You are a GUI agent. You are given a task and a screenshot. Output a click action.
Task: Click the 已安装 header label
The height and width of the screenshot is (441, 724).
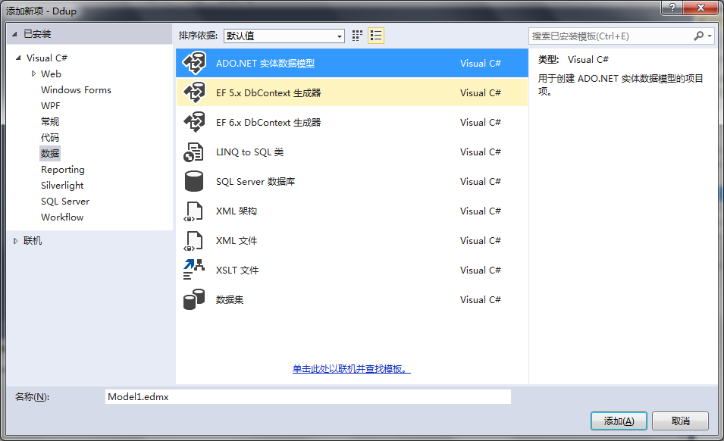pyautogui.click(x=37, y=34)
